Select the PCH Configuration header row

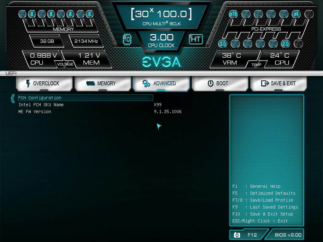click(85, 98)
